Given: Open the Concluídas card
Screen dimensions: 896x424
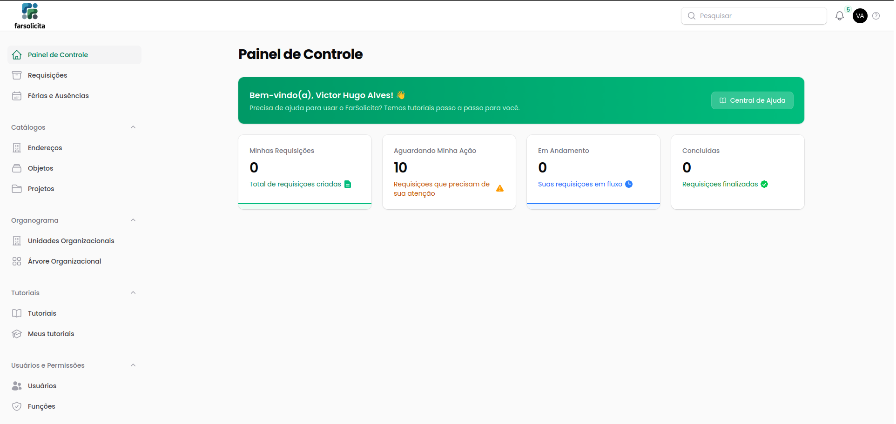Looking at the screenshot, I should pos(738,172).
